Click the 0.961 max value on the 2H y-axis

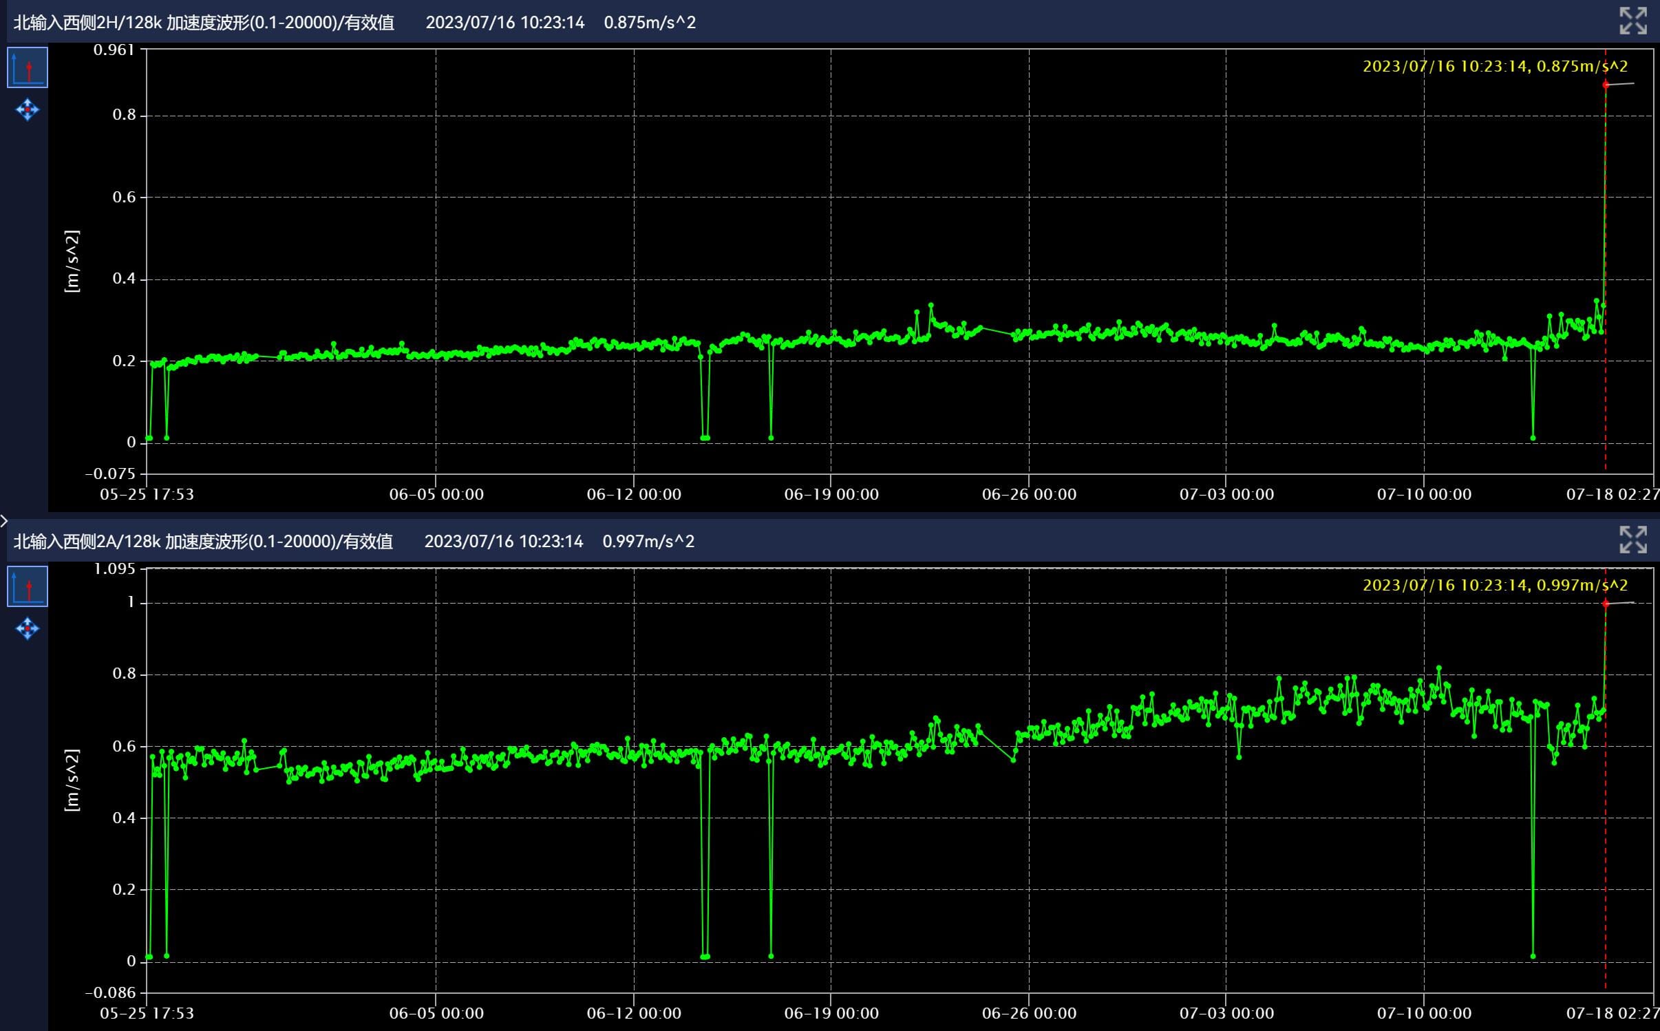[114, 50]
